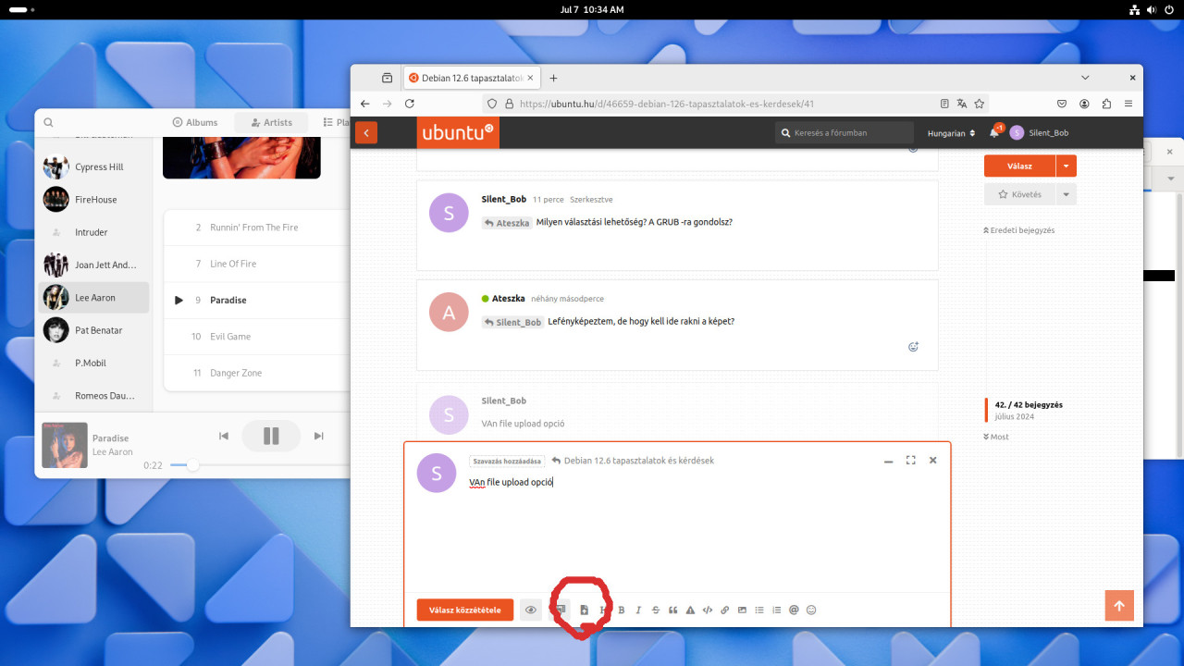Go to previous track in music player
Image resolution: width=1184 pixels, height=666 pixels.
(x=223, y=436)
